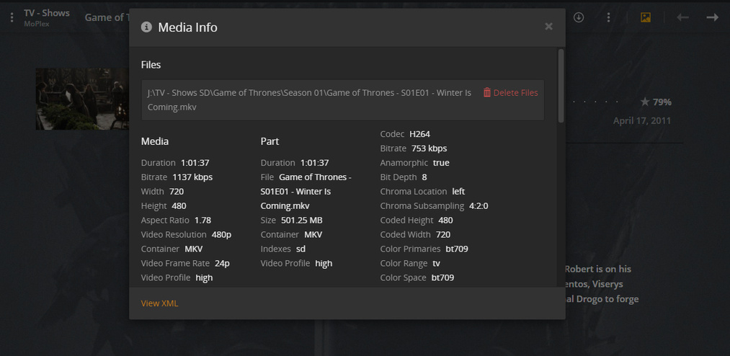Click the star rating icon

point(645,102)
